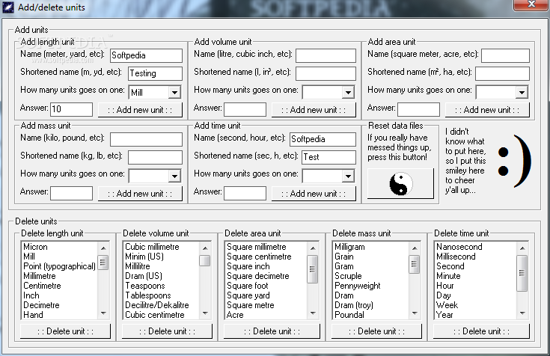The image size is (550, 356).
Task: Click Add new unit in length group
Action: pyautogui.click(x=140, y=110)
